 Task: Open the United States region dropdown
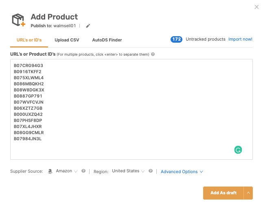128,171
